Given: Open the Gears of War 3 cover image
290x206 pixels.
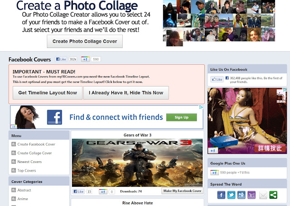Looking at the screenshot, I should (137, 163).
